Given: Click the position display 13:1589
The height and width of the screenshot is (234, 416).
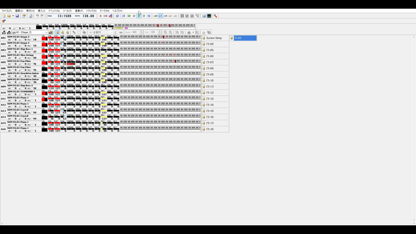Looking at the screenshot, I should click(65, 16).
